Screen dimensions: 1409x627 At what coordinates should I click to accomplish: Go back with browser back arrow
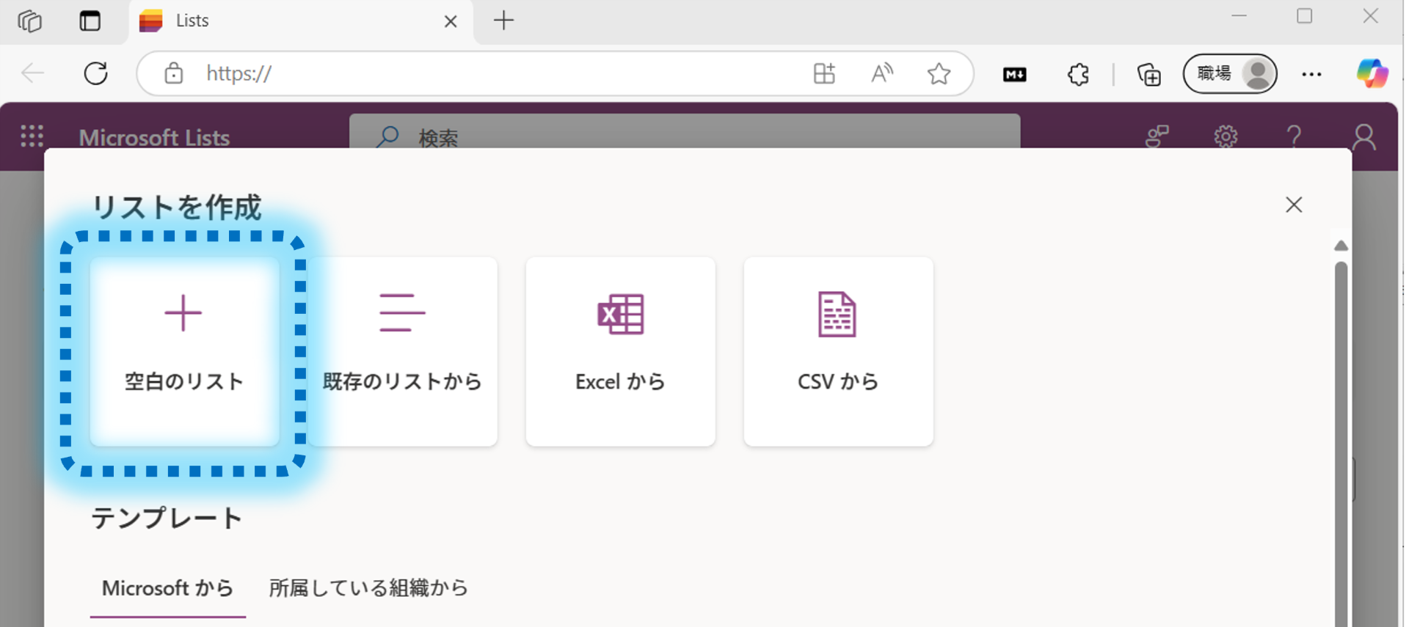tap(33, 73)
